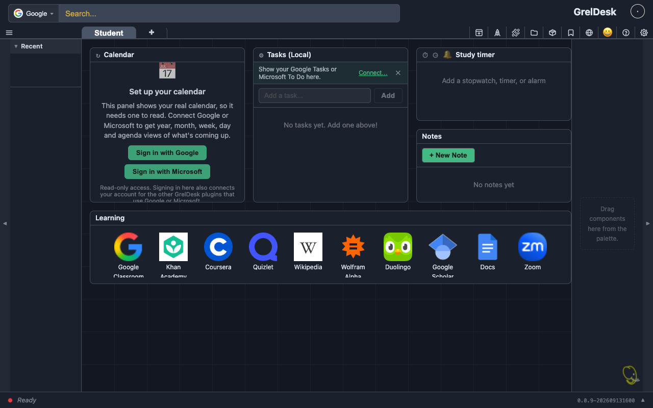The width and height of the screenshot is (653, 408).
Task: Click the GrelDesk logo text
Action: [595, 12]
